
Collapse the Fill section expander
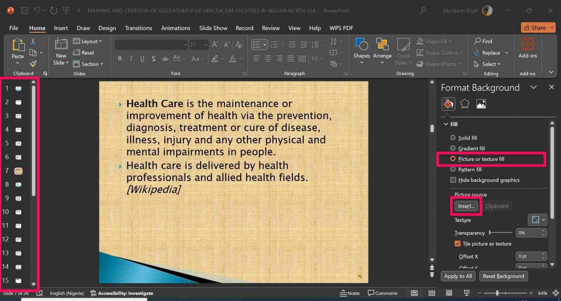(446, 124)
